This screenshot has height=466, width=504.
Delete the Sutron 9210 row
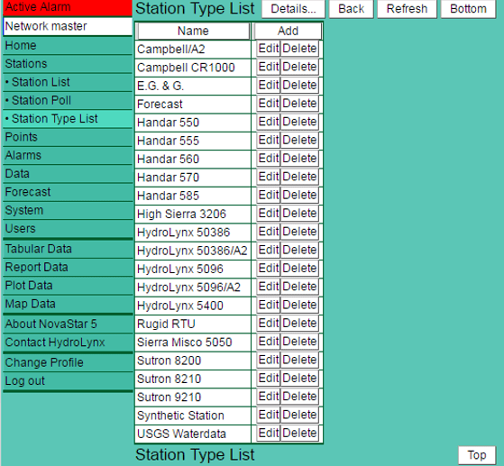tap(299, 397)
